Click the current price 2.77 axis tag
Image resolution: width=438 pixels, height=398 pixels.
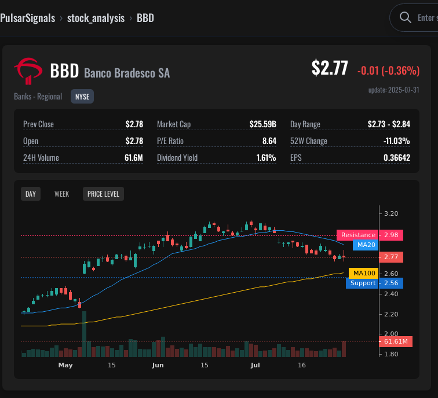391,257
